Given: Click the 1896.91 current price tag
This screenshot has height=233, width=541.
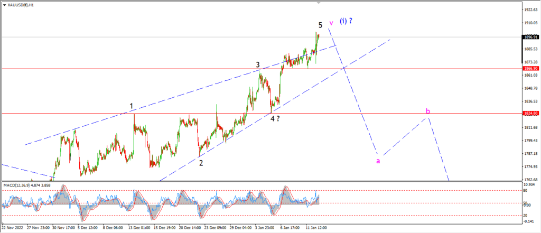Looking at the screenshot, I should [x=530, y=36].
